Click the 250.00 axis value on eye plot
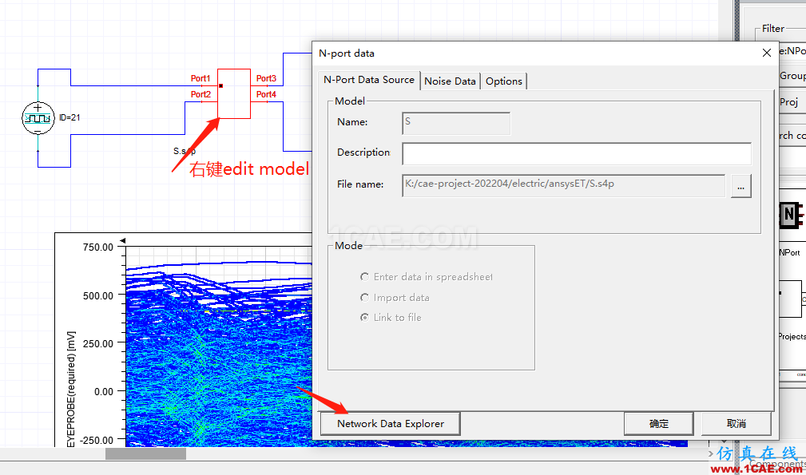The width and height of the screenshot is (806, 475). click(x=98, y=343)
